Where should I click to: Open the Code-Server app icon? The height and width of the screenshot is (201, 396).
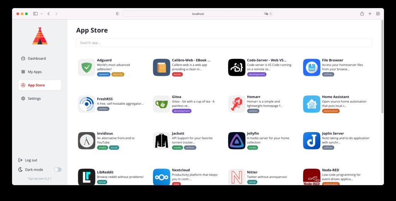pos(237,67)
